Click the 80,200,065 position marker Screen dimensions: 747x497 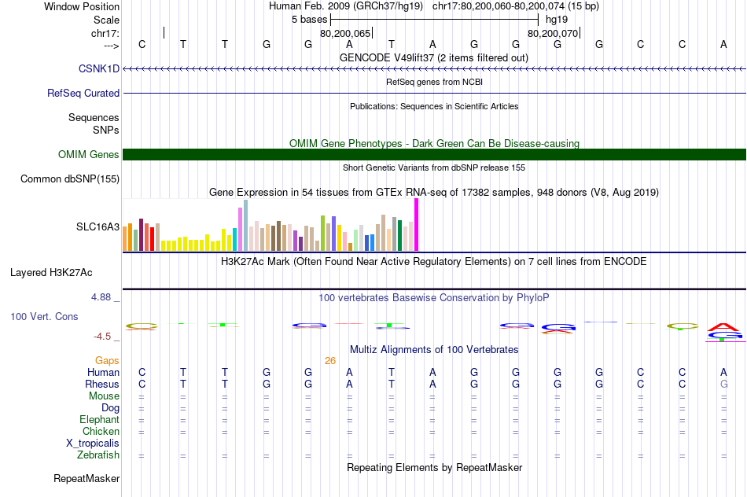click(345, 33)
